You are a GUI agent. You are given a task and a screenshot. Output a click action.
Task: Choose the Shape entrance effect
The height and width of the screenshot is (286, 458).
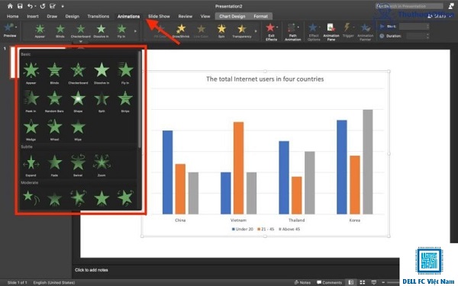[78, 101]
